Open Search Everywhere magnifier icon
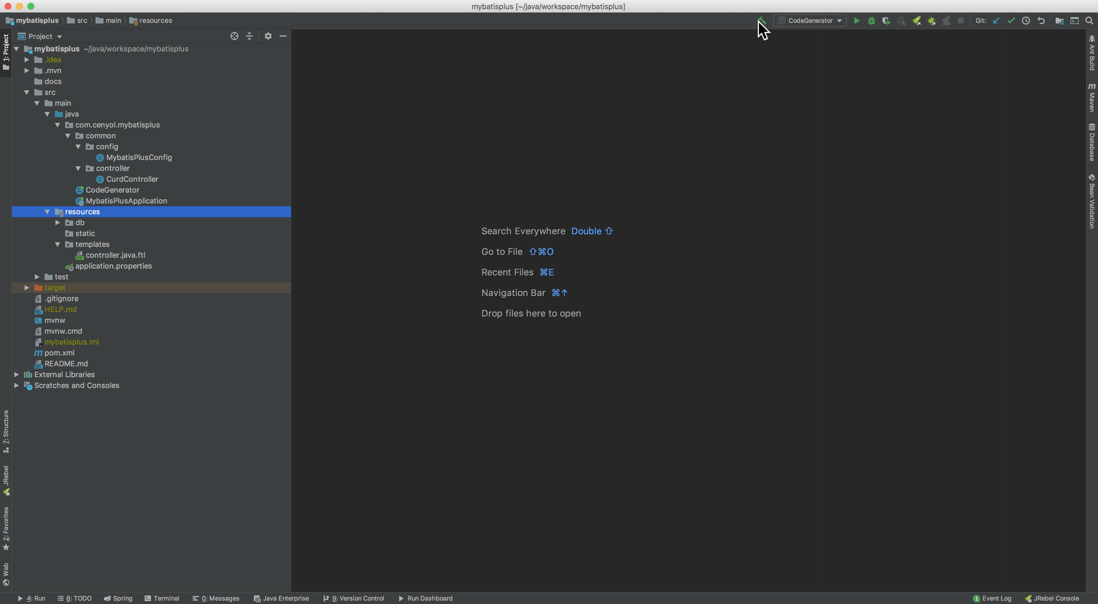1098x604 pixels. [x=1089, y=21]
